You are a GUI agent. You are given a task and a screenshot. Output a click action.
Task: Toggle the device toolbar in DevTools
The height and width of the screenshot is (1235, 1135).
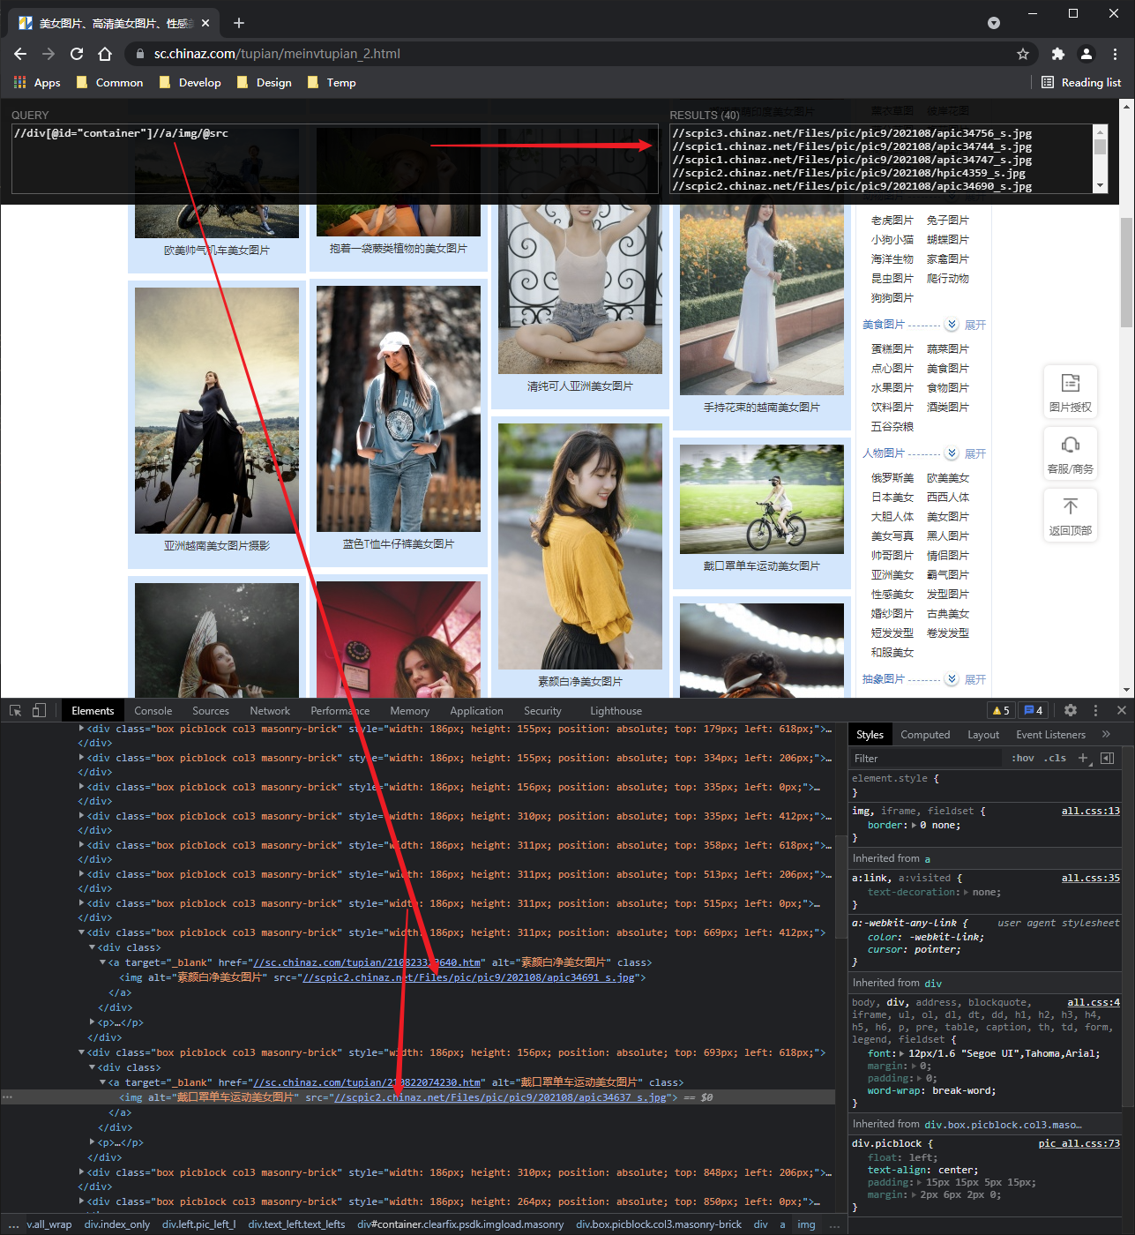tap(37, 709)
